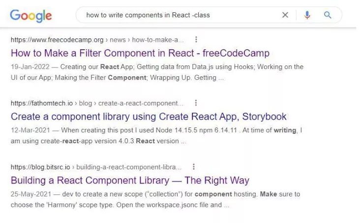Viewport: 364px width, 223px height.
Task: Open options menu for freeCodeCamp result
Action: click(196, 39)
